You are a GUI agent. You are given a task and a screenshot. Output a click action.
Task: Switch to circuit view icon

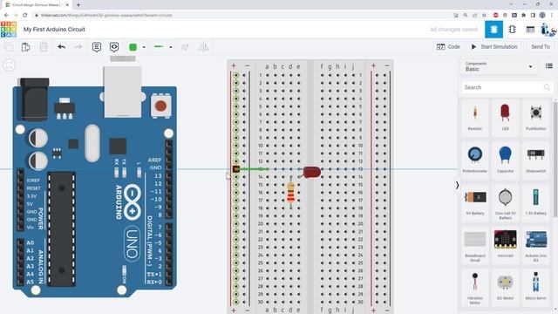point(494,30)
